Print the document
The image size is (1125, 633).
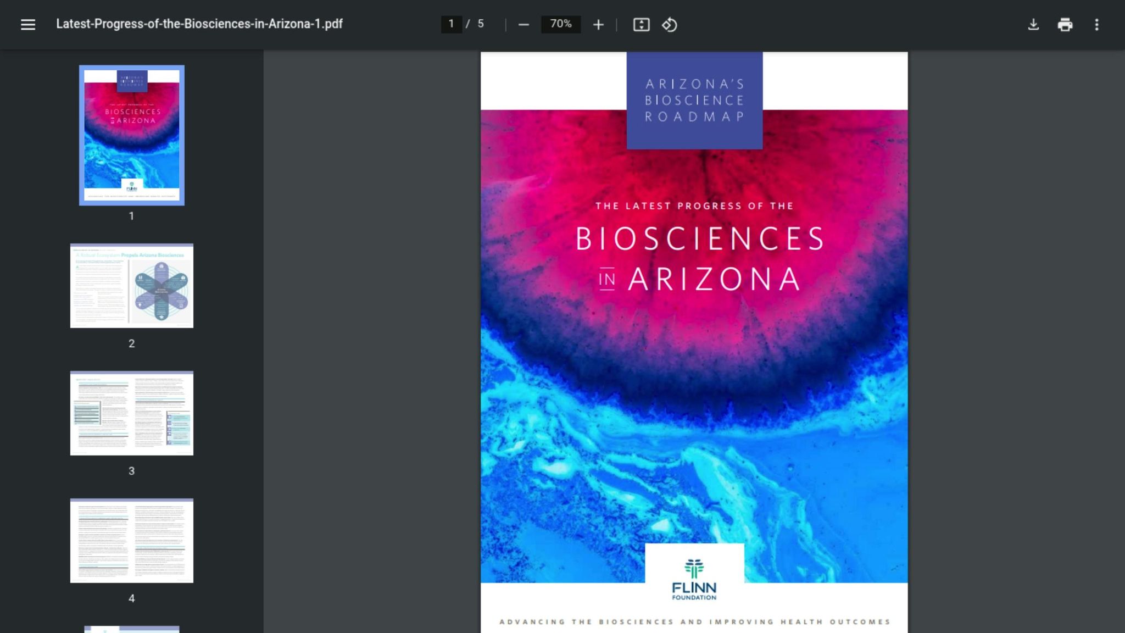(x=1065, y=25)
